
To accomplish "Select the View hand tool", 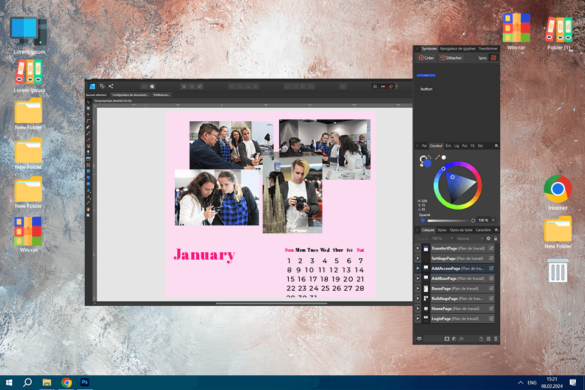I will (89, 210).
